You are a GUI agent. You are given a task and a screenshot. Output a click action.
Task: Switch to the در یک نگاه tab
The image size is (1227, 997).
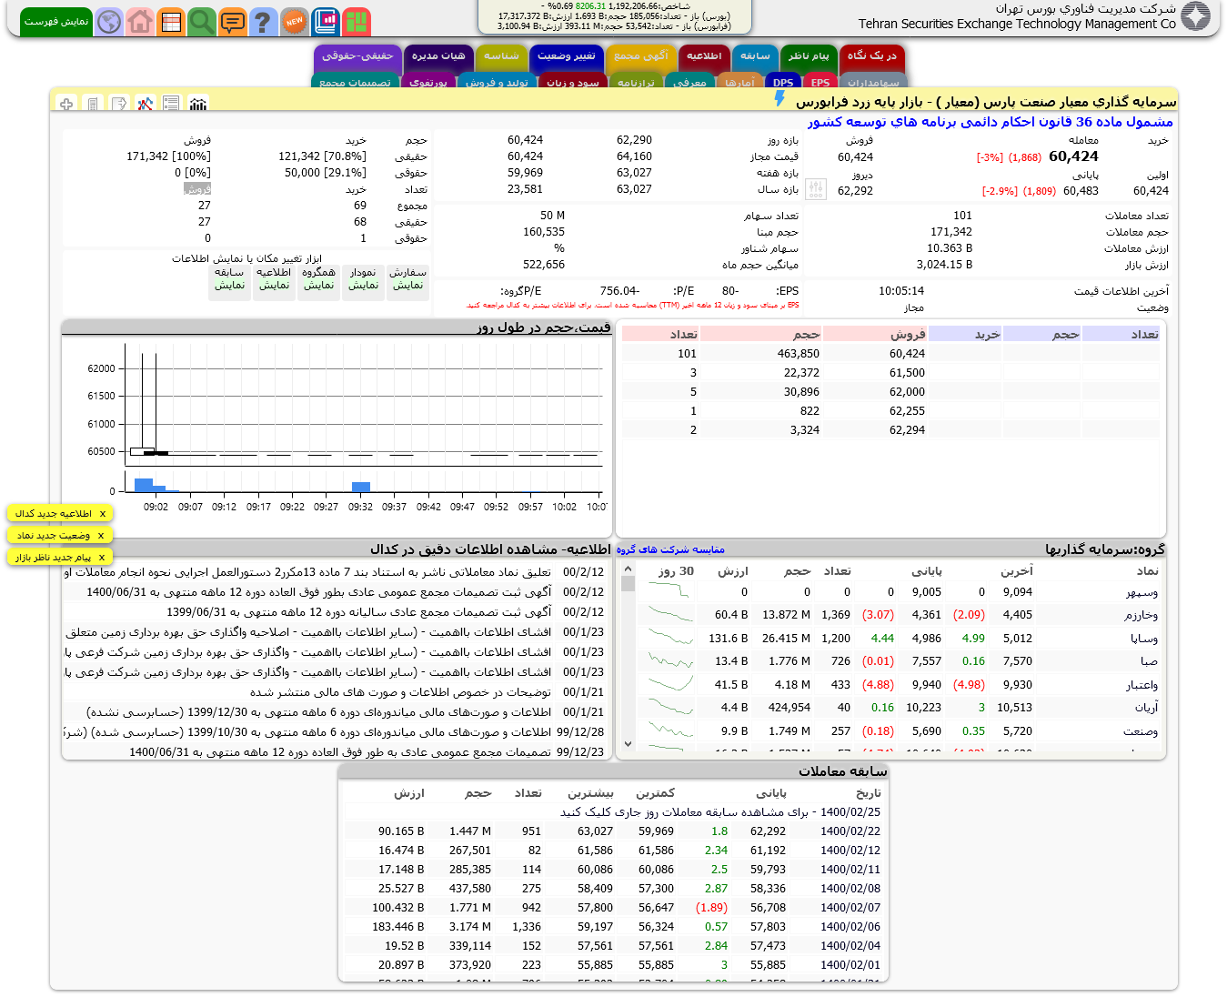point(872,57)
